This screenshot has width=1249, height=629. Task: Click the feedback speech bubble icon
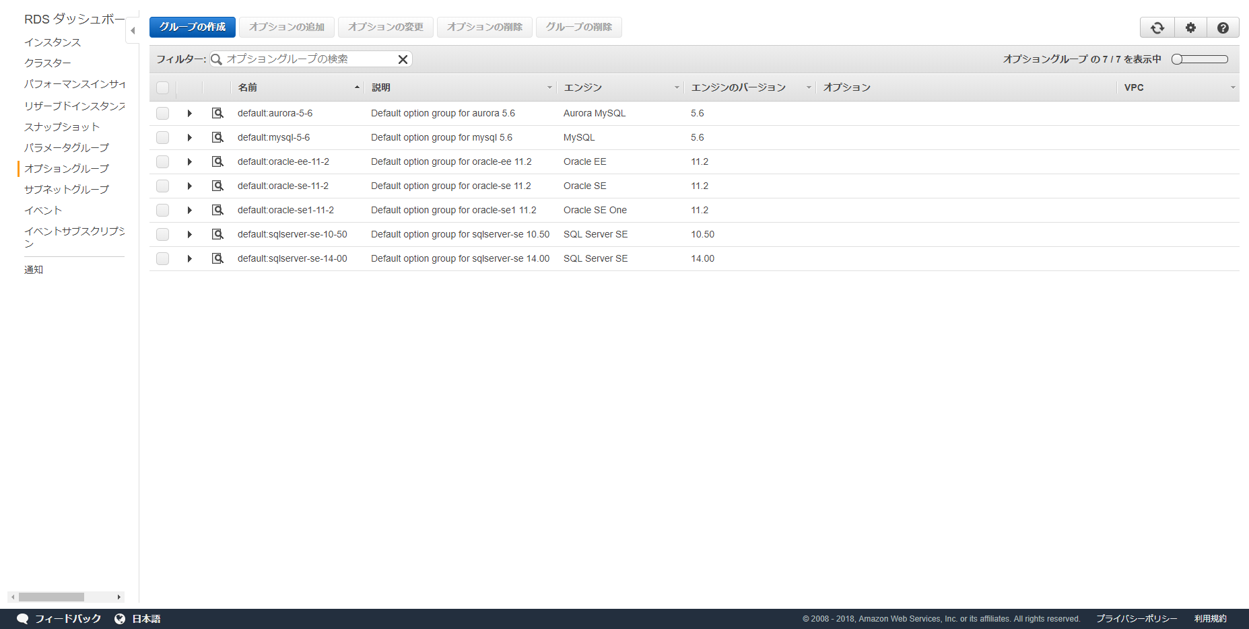23,619
